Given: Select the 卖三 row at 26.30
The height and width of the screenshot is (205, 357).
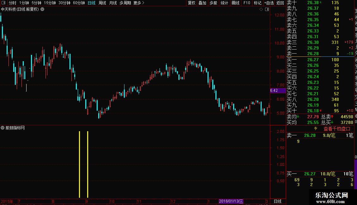Looking at the screenshot, I should tap(320, 42).
